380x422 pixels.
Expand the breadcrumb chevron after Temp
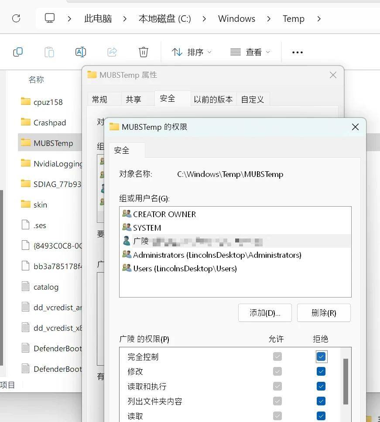coord(319,19)
